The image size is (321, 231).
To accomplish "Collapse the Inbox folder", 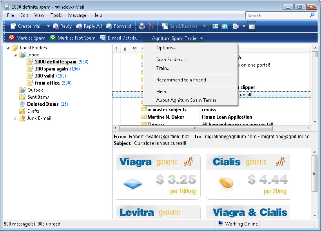I will coord(15,55).
